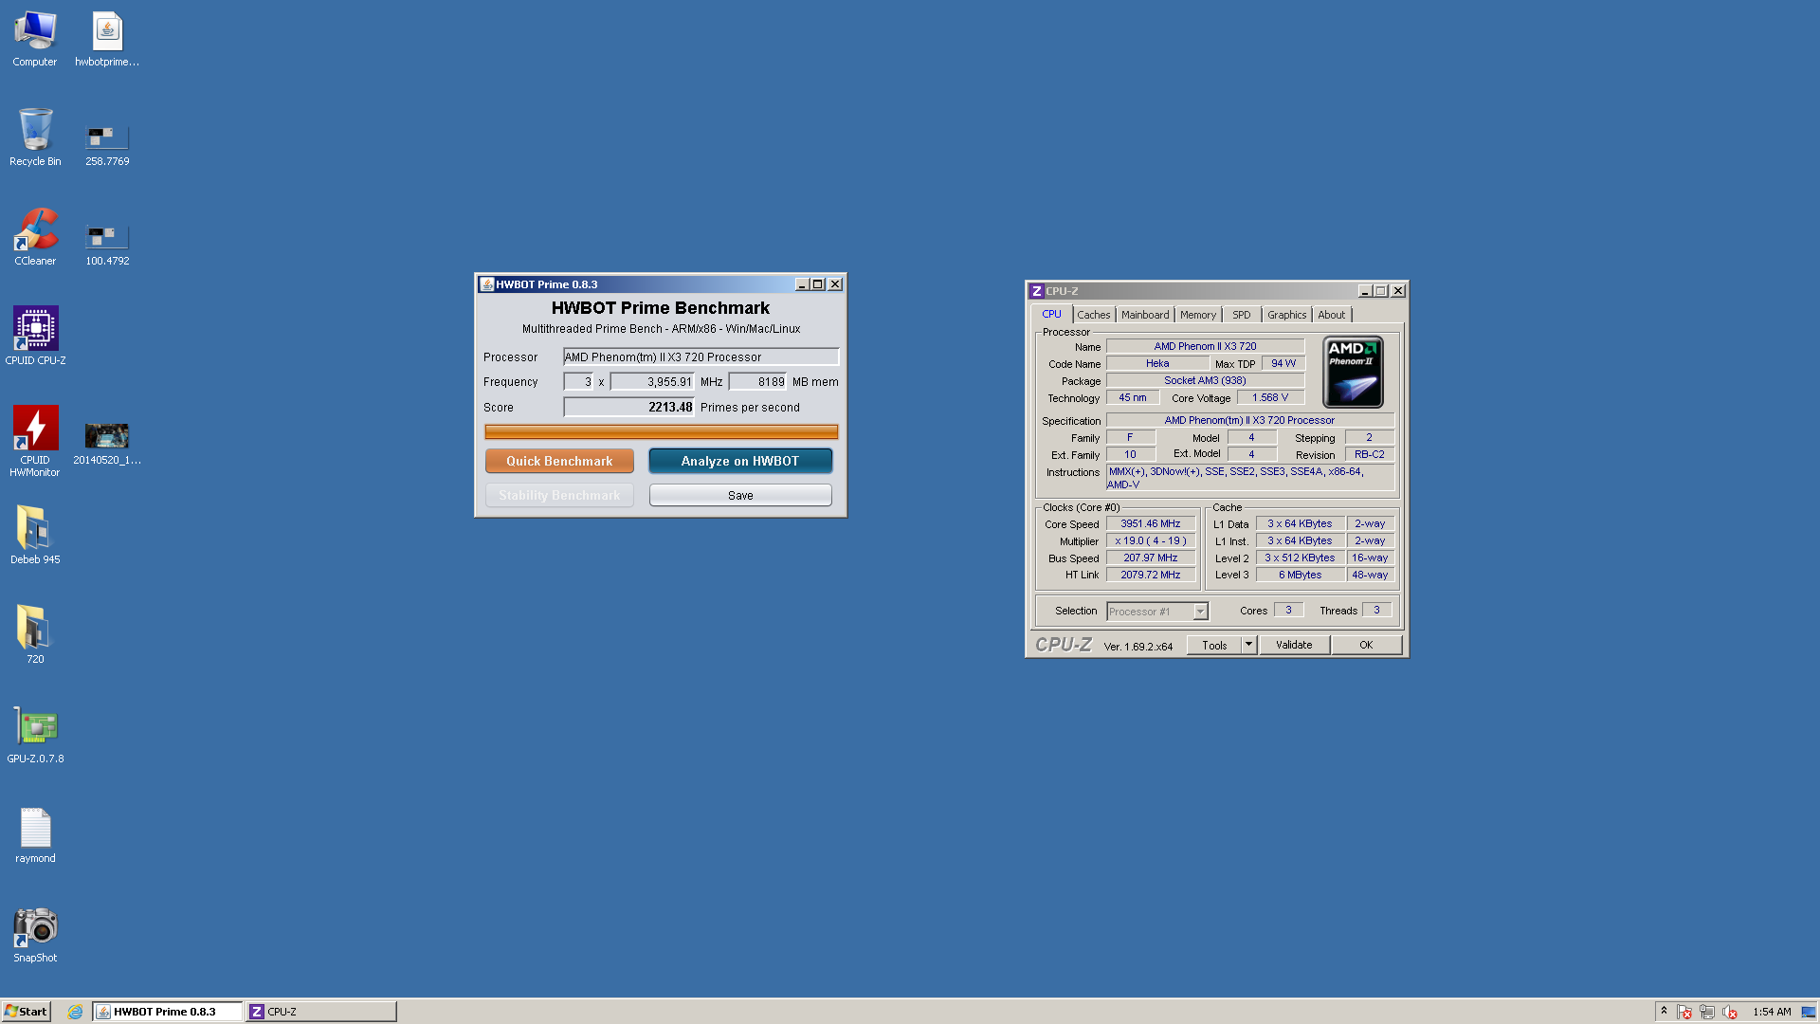Viewport: 1820px width, 1024px height.
Task: Click the 1:54 AM system clock
Action: pyautogui.click(x=1772, y=1012)
